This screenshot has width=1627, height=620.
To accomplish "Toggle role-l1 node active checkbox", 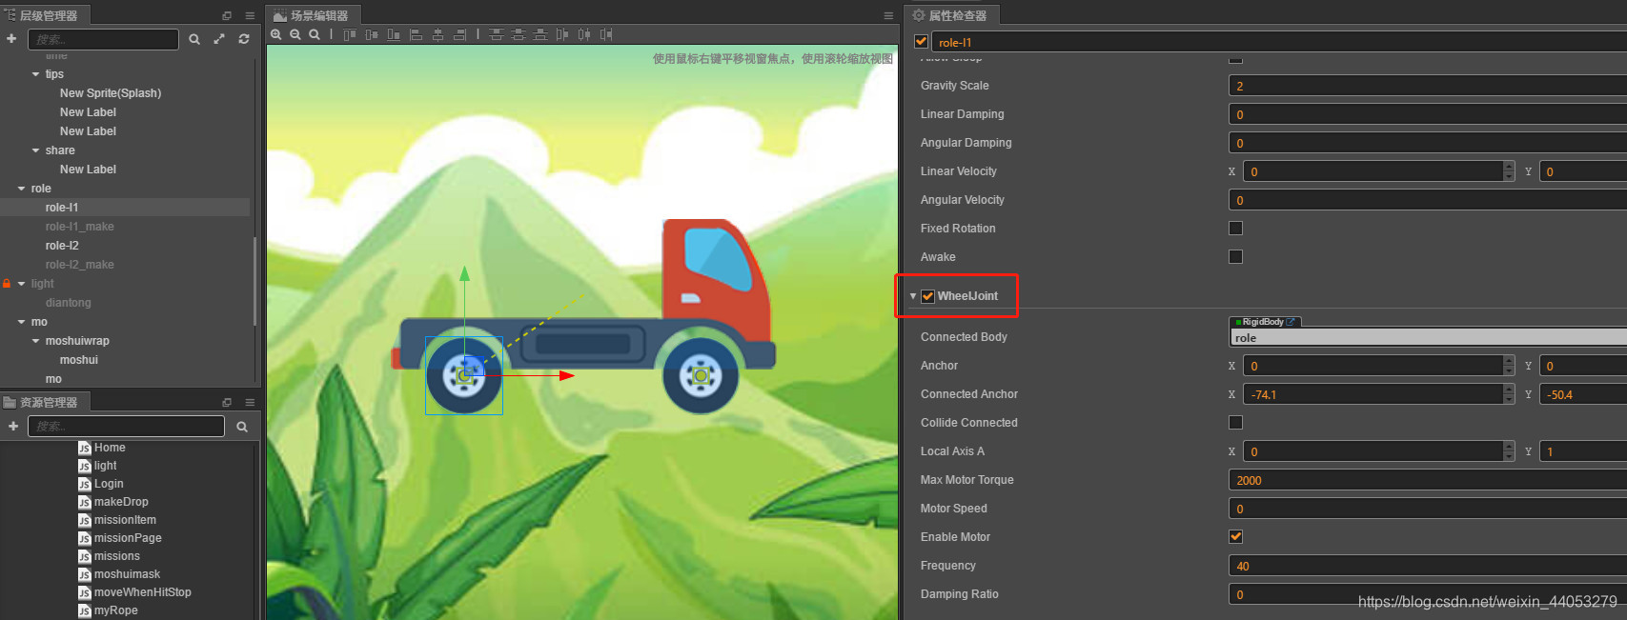I will click(921, 42).
